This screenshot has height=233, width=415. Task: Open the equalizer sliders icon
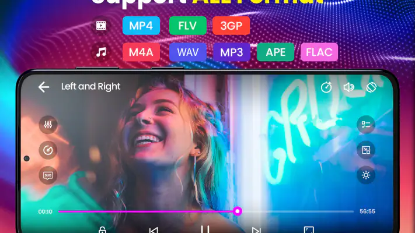coord(48,125)
